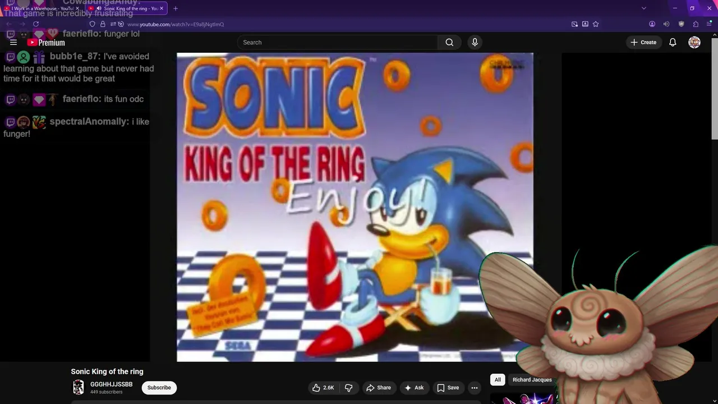Click the Sonic King of the Ring video player
The image size is (718, 404).
pos(355,207)
